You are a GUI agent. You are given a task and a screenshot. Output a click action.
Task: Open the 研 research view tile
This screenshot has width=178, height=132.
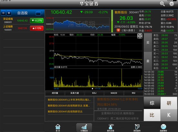pos(169,103)
